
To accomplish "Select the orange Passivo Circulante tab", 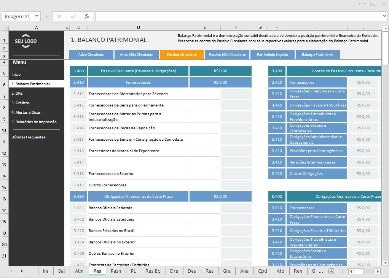I will tap(182, 55).
